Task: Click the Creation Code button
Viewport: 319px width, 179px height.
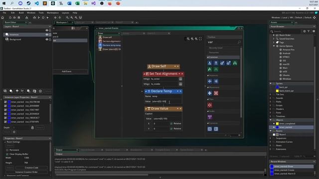Action: tap(31, 168)
